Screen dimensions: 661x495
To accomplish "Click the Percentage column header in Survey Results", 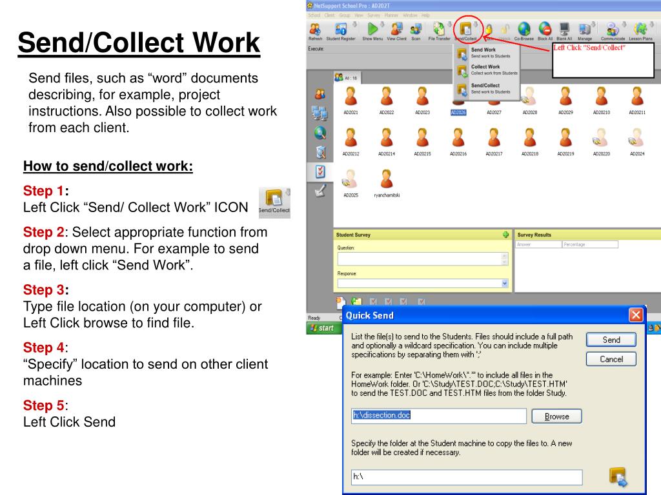I will [590, 244].
